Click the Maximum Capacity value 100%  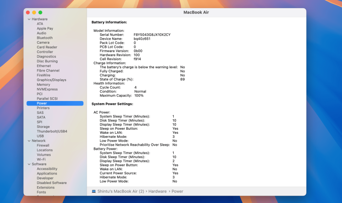tap(139, 96)
